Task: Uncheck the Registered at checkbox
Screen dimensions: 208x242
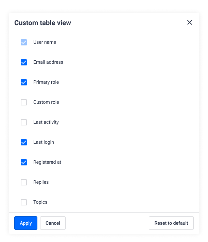Action: point(24,162)
